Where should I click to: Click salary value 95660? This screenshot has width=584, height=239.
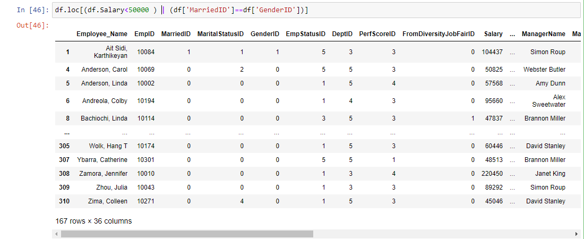click(494, 101)
